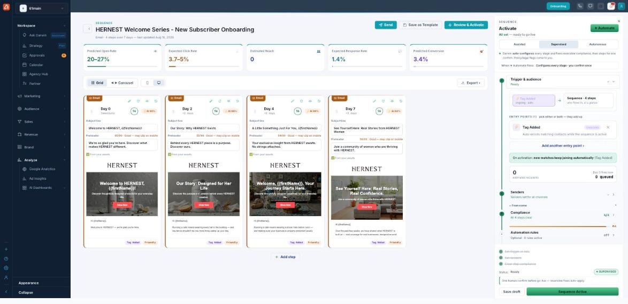
Task: Collapse the Analyze section
Action: point(42,160)
